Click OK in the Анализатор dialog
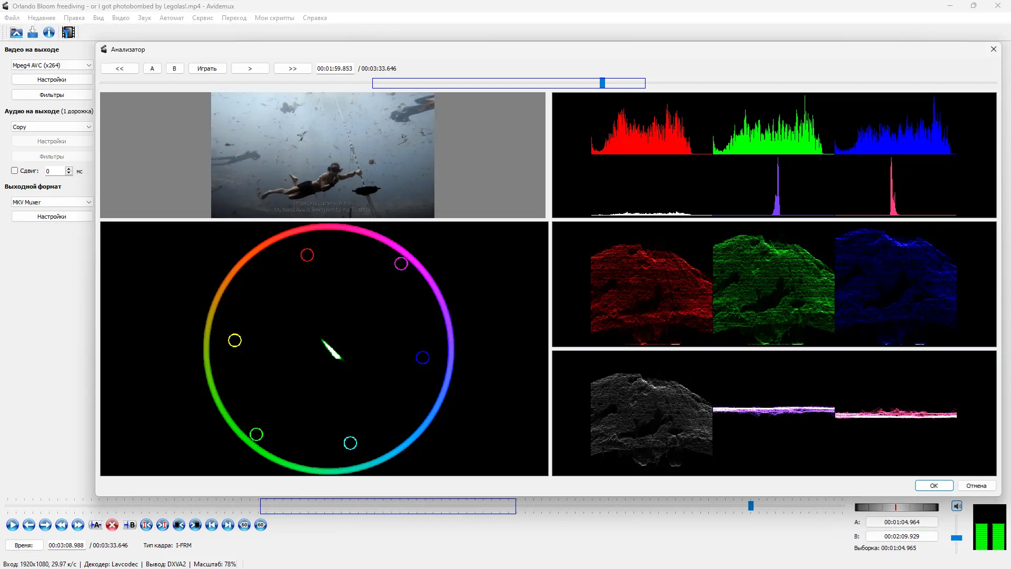The height and width of the screenshot is (569, 1011). (934, 486)
